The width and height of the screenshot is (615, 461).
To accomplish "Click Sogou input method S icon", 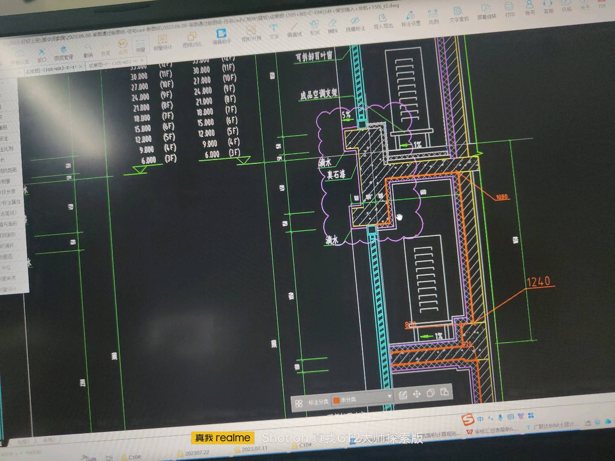I will click(x=468, y=420).
